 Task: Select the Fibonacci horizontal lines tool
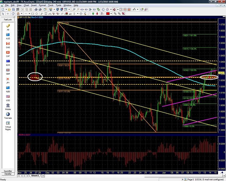click(46, 14)
